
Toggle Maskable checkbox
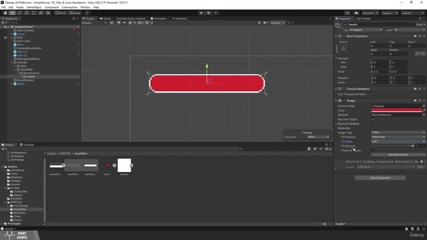[372, 128]
